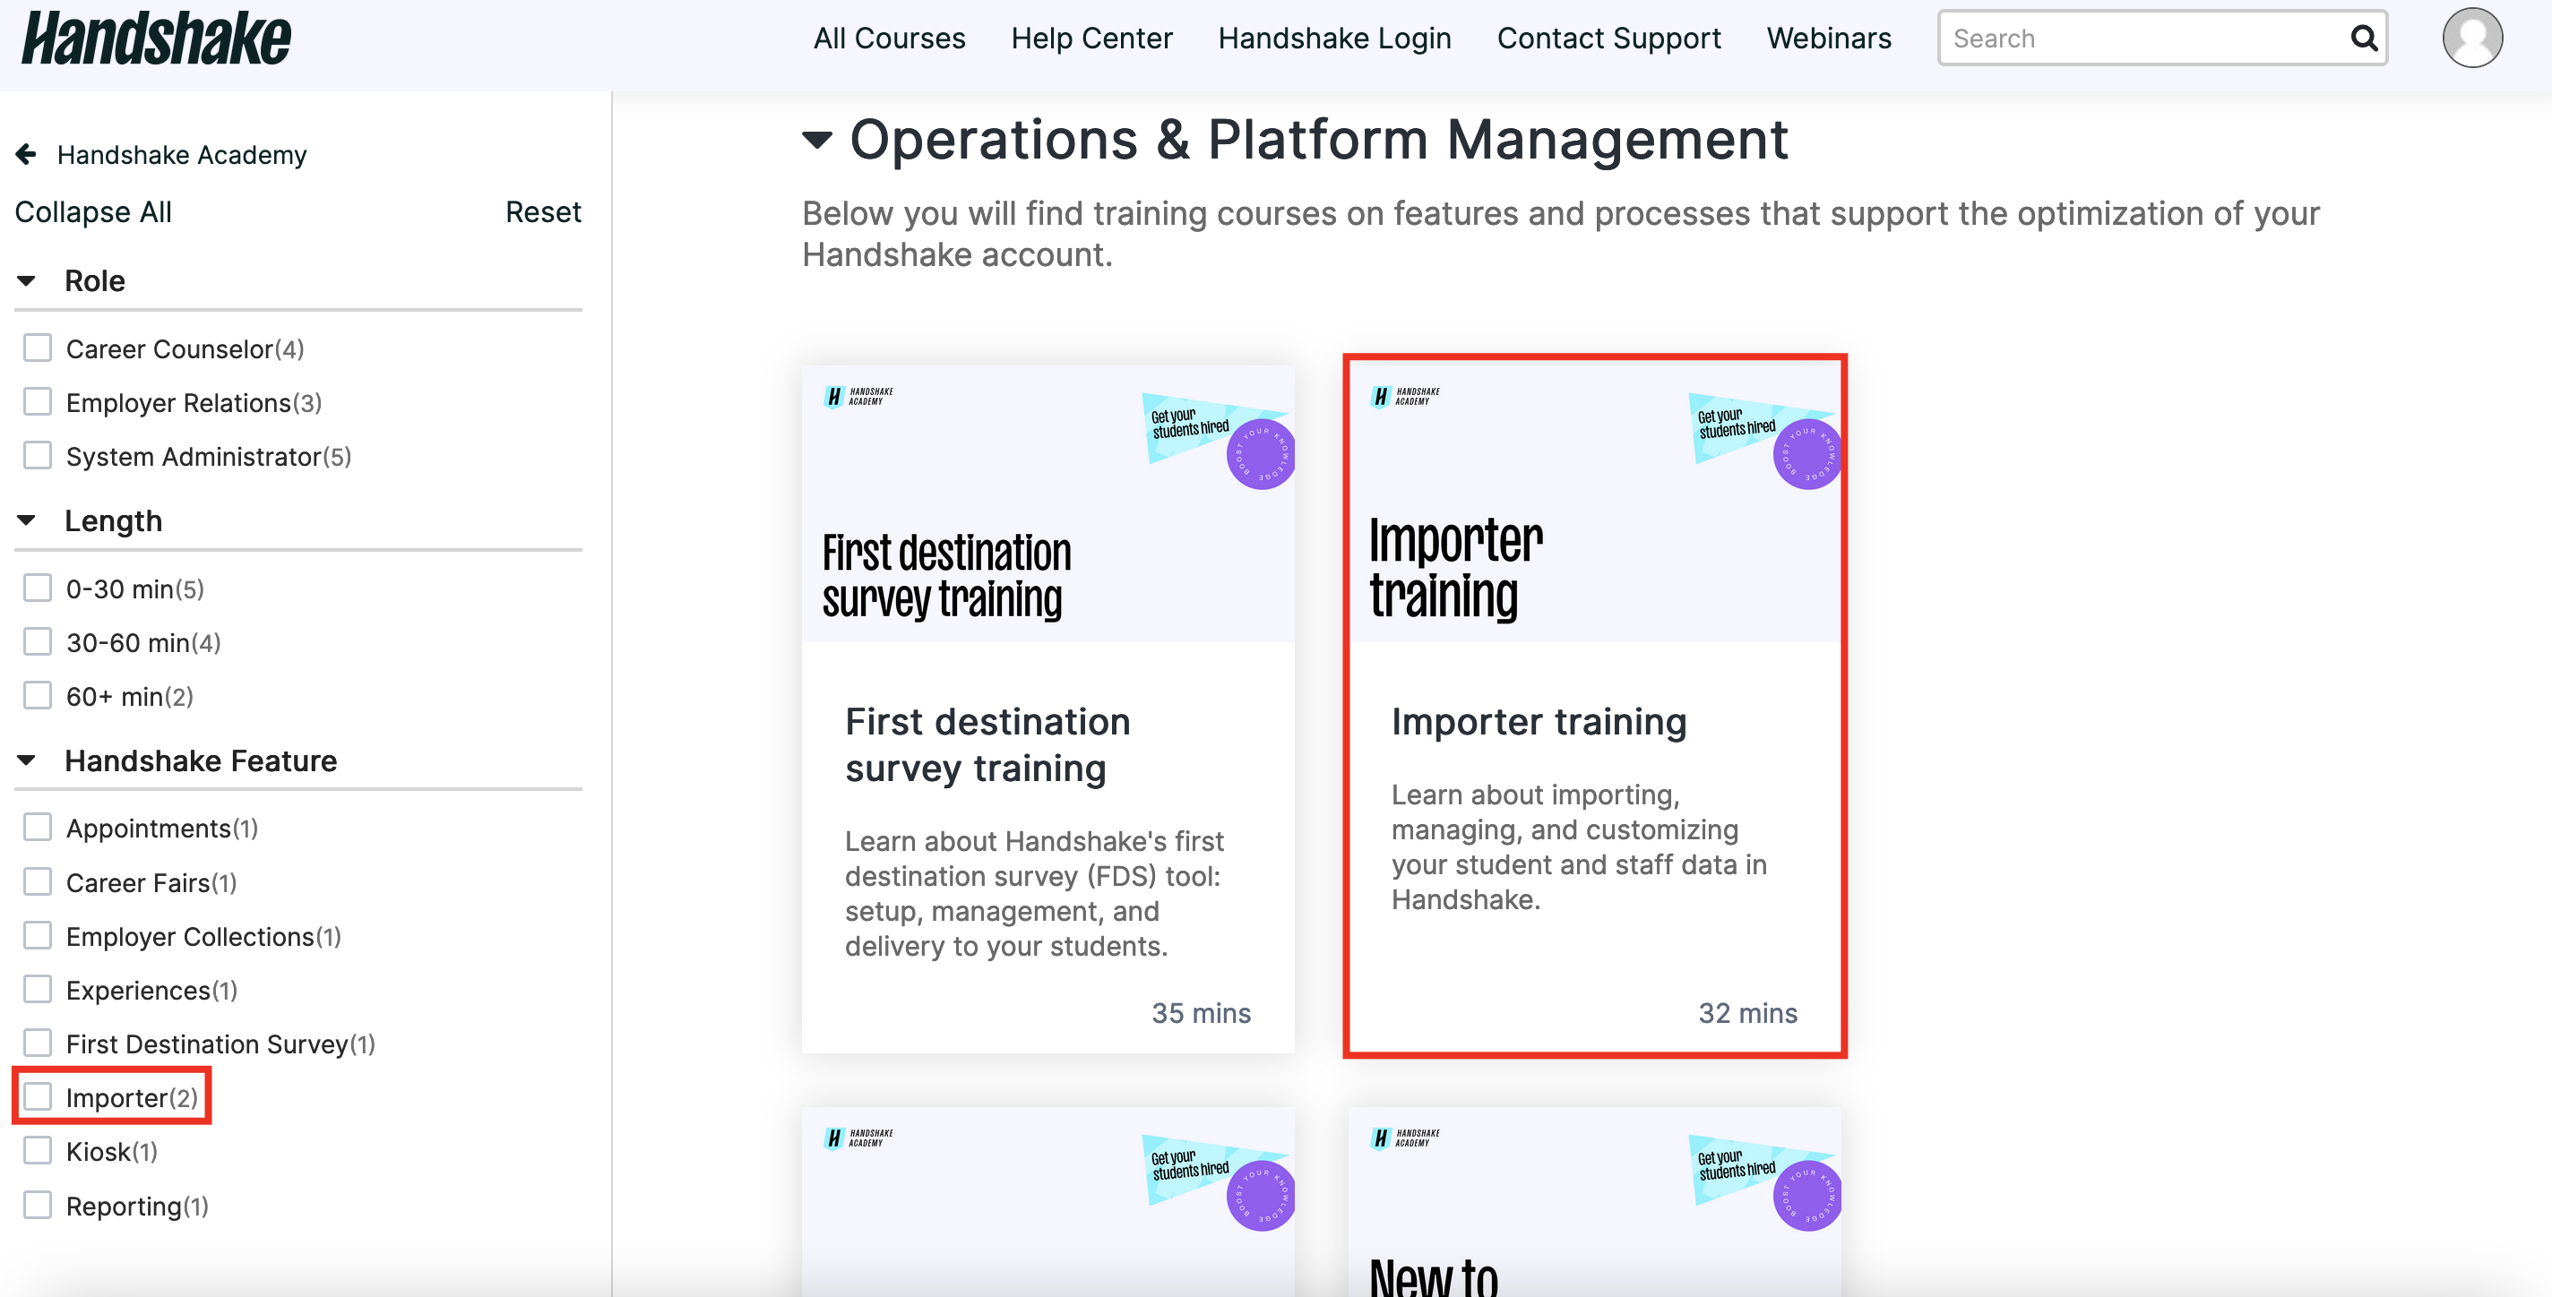Image resolution: width=2552 pixels, height=1297 pixels.
Task: Check the Reporting filter
Action: click(38, 1205)
